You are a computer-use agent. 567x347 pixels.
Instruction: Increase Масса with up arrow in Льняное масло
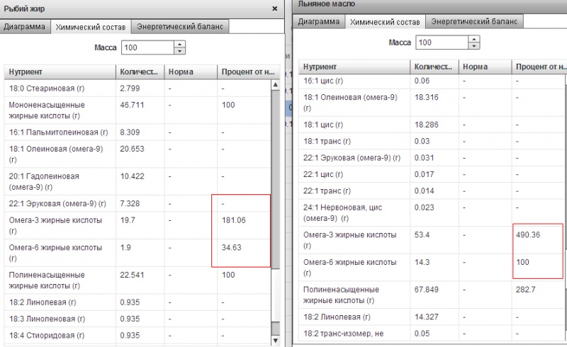pyautogui.click(x=473, y=39)
